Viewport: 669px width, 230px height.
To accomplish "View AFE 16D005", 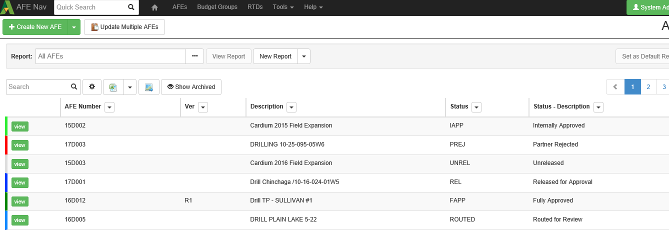I will (19, 220).
